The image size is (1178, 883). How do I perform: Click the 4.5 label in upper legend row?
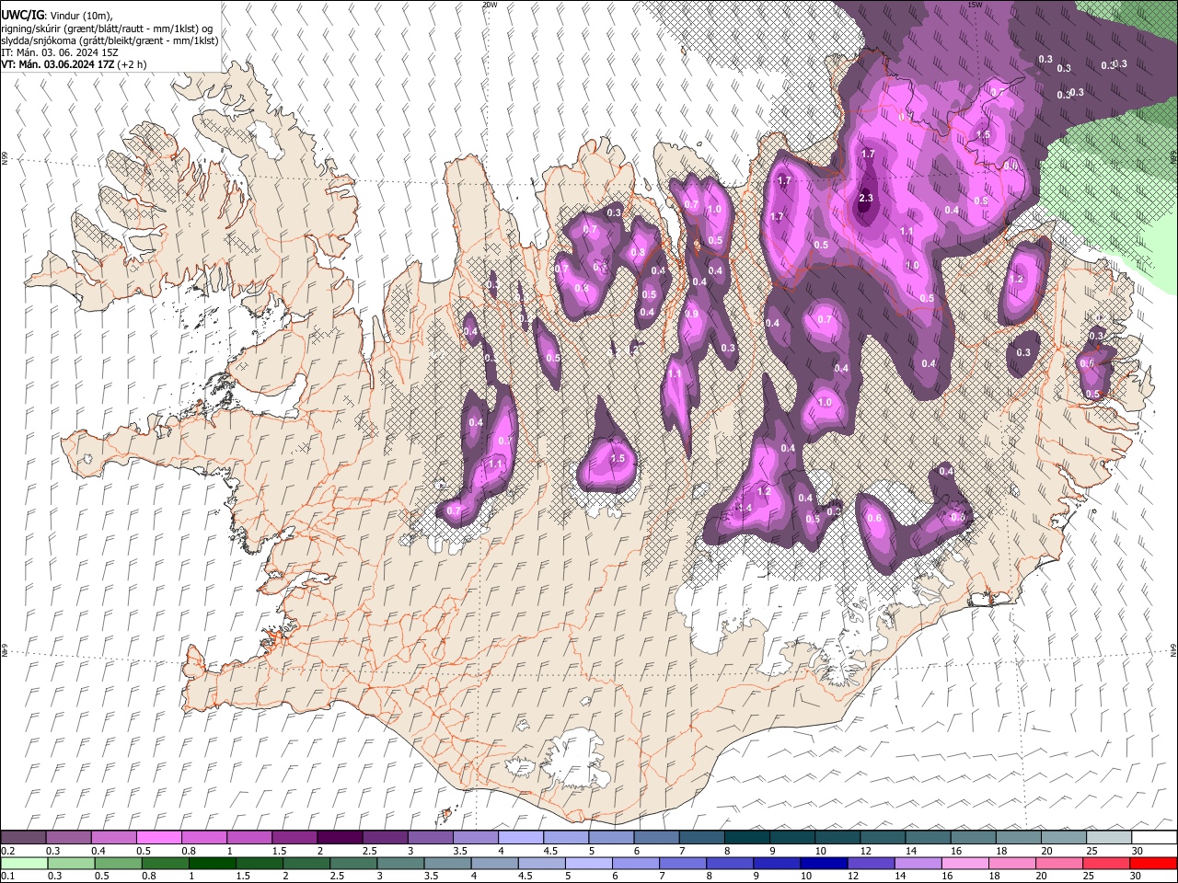point(550,851)
